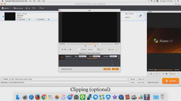
Task: Uncheck the War for file checkbox
Action: [x=3, y=17]
